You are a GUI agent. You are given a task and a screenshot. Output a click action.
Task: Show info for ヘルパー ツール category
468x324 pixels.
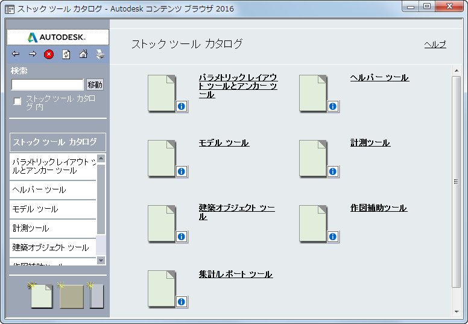pos(333,106)
